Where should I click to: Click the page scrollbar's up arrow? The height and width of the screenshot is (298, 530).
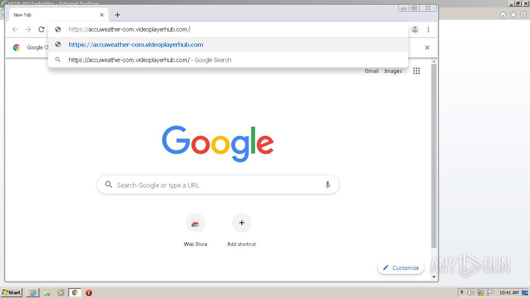(434, 62)
